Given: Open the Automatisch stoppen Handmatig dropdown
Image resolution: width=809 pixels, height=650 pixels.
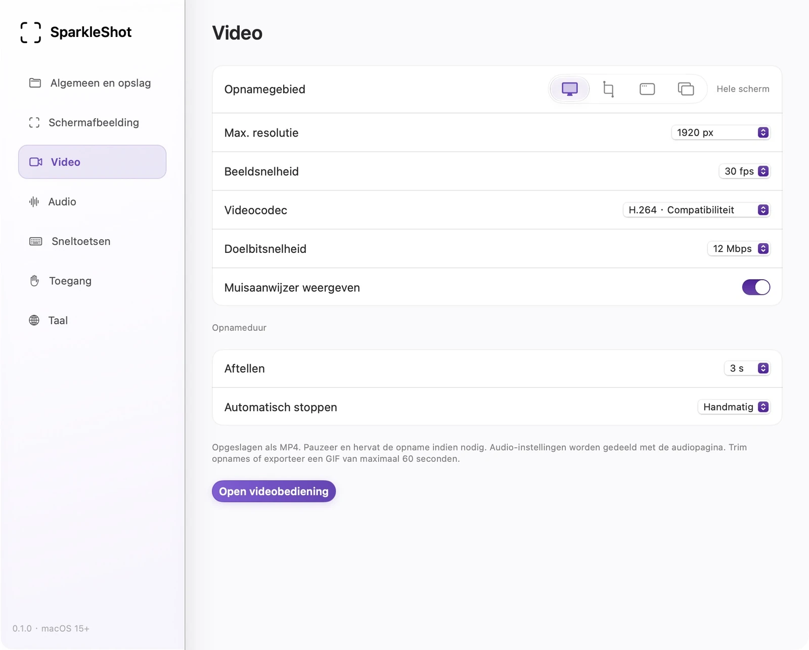Looking at the screenshot, I should [x=734, y=407].
